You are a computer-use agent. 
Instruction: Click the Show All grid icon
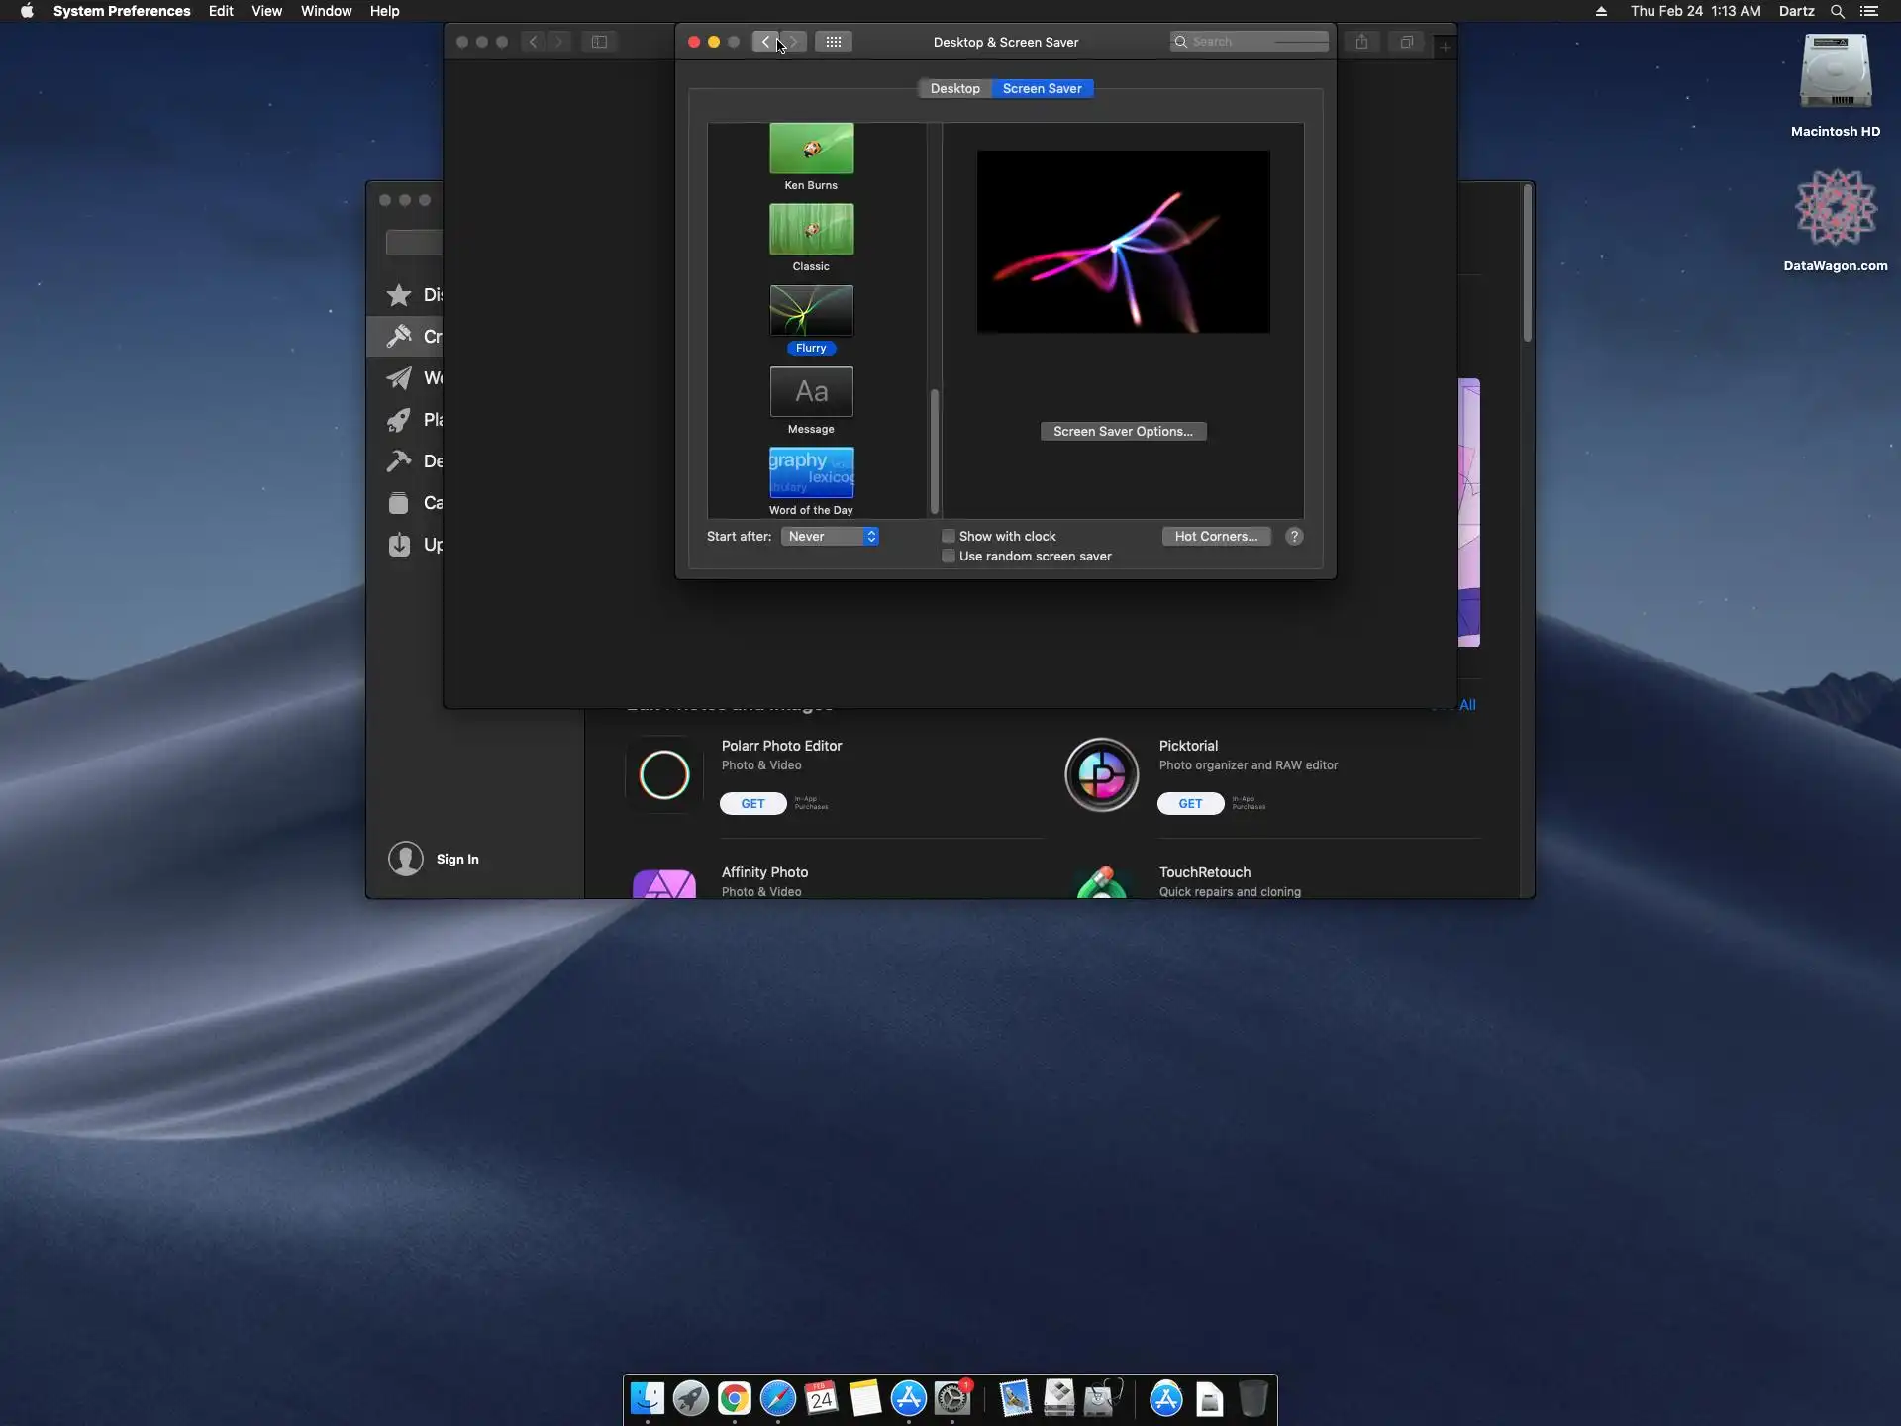coord(833,42)
